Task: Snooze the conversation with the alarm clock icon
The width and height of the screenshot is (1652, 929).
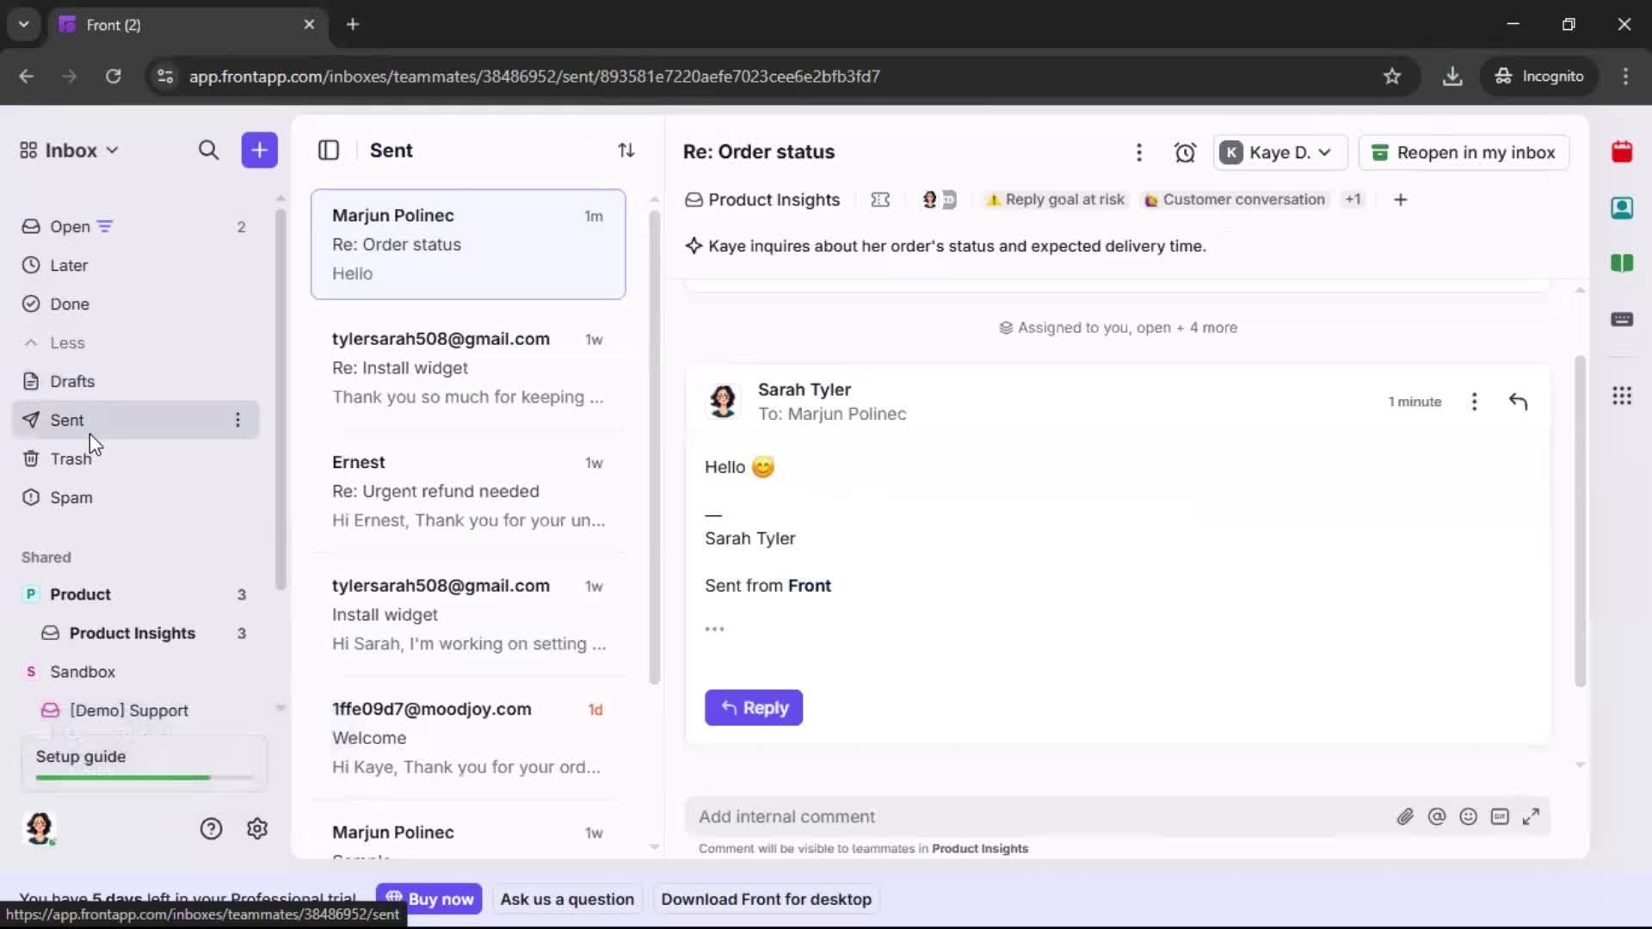Action: click(x=1185, y=152)
